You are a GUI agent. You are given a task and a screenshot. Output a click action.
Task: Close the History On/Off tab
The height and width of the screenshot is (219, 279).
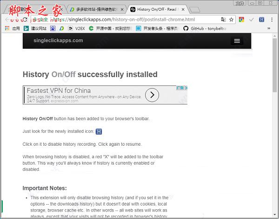coord(183,9)
